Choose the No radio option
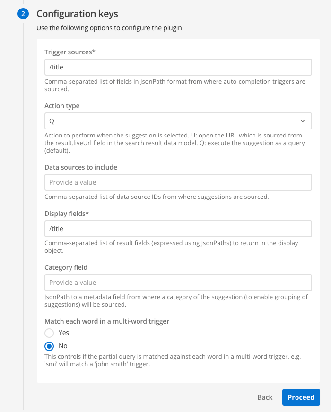The width and height of the screenshot is (331, 412). [49, 346]
